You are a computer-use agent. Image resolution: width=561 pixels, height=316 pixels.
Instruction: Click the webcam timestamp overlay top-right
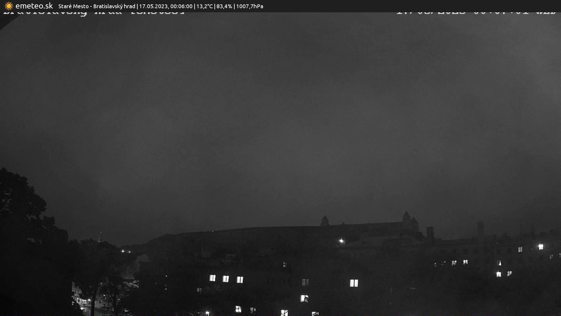click(x=476, y=13)
